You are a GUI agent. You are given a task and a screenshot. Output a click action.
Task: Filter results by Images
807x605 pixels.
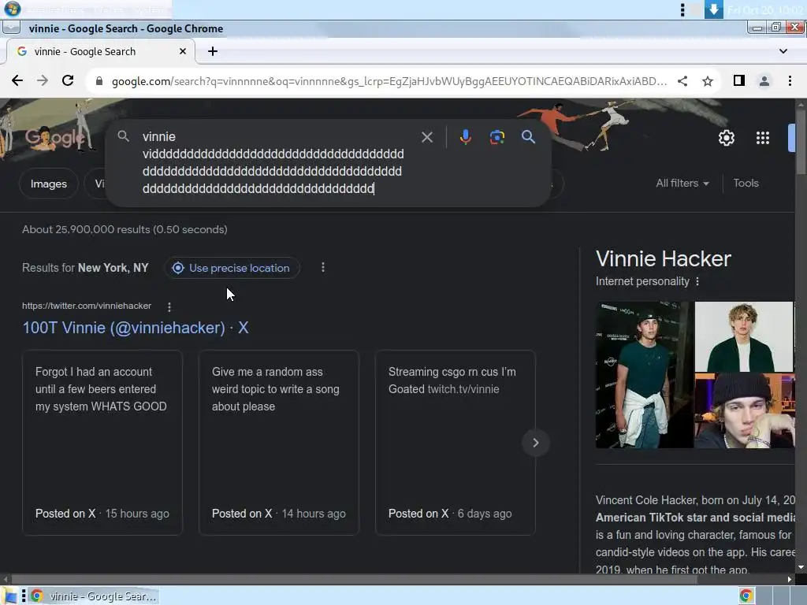click(48, 184)
